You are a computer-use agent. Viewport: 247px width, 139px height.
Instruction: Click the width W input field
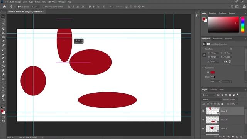(x=215, y=53)
